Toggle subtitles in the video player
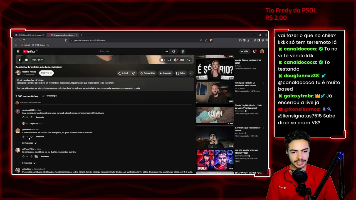The image size is (356, 200). pos(169,60)
